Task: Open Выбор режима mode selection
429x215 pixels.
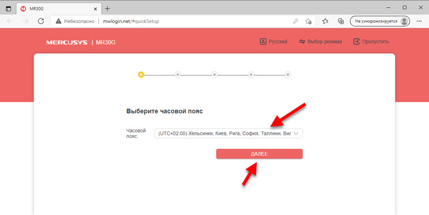Action: coord(320,42)
